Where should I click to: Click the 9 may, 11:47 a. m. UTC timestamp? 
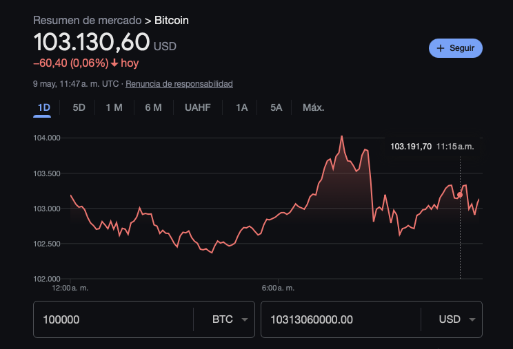(x=76, y=84)
